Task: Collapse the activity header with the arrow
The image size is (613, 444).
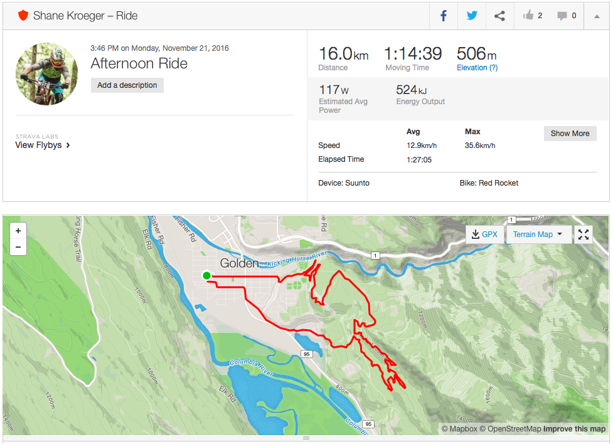Action: (596, 16)
